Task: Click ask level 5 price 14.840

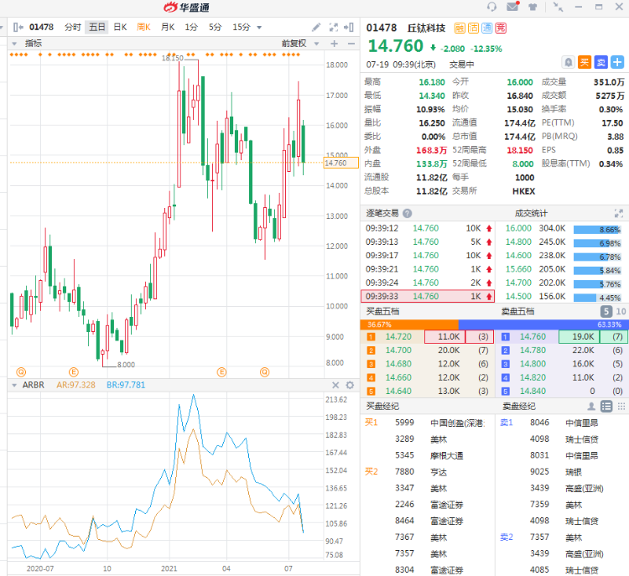Action: (x=533, y=391)
